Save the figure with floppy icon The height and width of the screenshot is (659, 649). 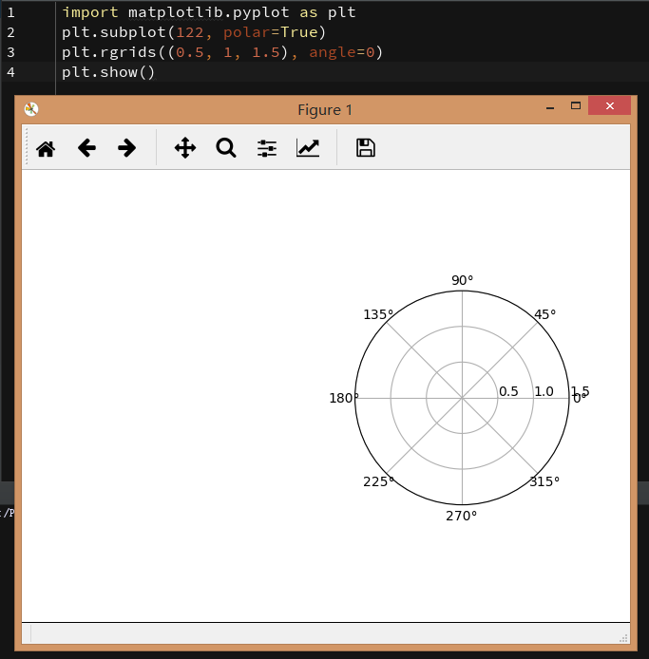[366, 148]
